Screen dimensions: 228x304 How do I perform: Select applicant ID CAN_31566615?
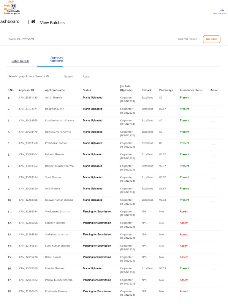(x=28, y=291)
